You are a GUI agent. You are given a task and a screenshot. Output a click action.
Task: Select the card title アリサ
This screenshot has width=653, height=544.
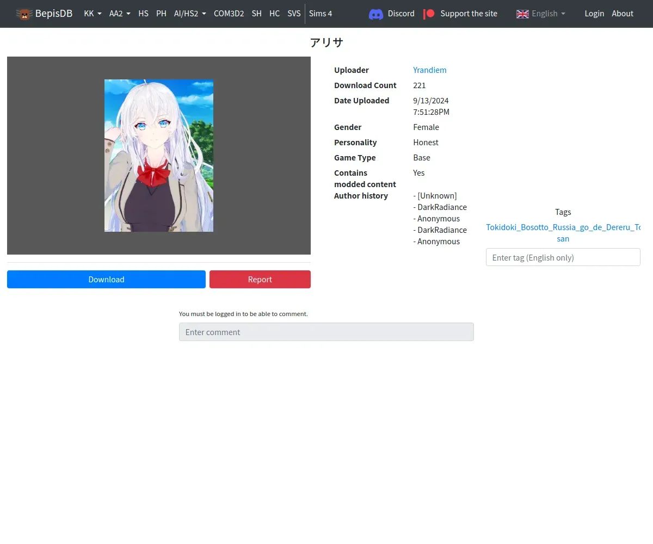point(326,42)
